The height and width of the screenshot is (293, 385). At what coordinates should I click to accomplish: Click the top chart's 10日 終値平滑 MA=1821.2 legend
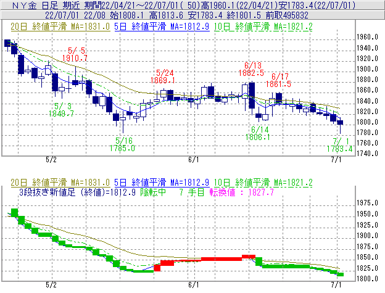pyautogui.click(x=263, y=27)
